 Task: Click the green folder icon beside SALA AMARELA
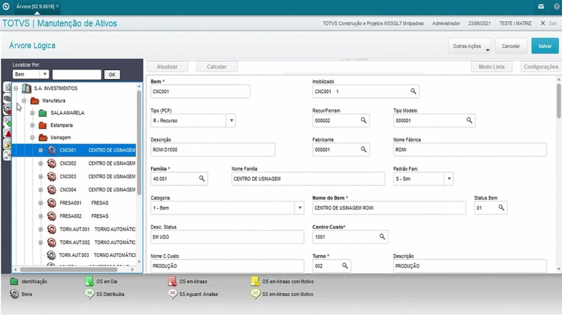point(43,113)
